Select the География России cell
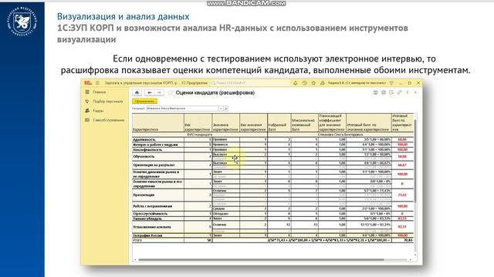494x277 pixels. pos(157,235)
